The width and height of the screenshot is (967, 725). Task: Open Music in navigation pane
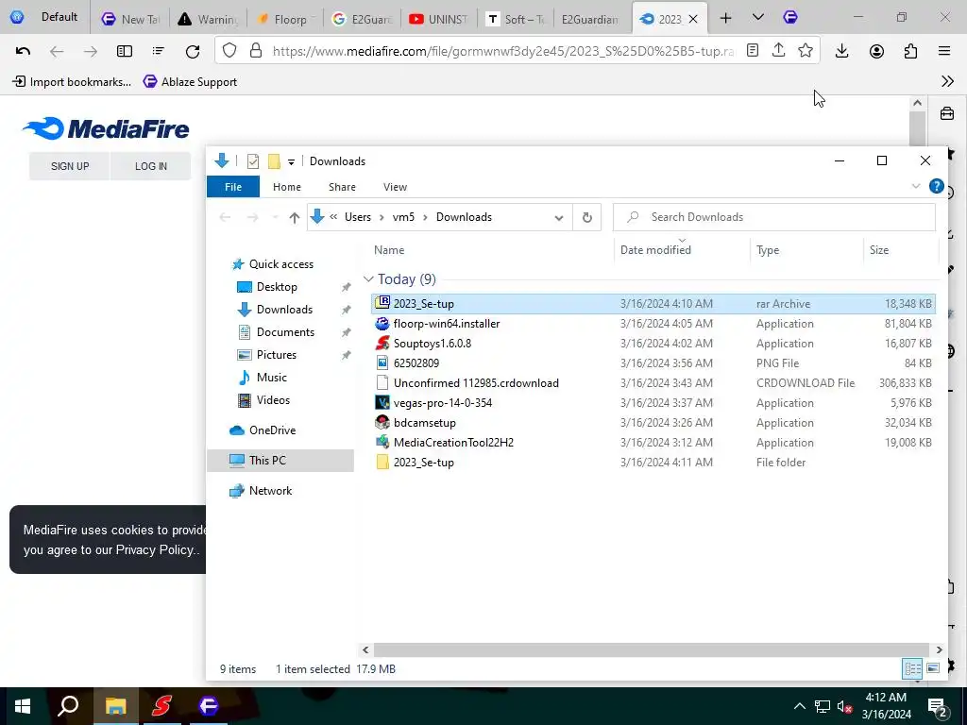(x=263, y=378)
